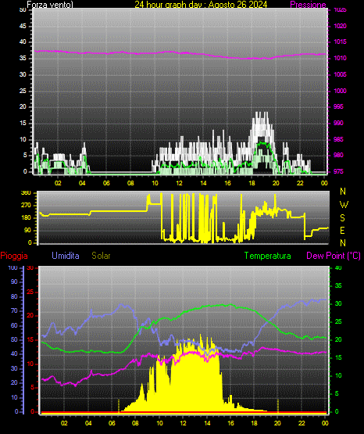Click the 100 humidity axis value
This screenshot has height=434, width=364.
[12, 267]
